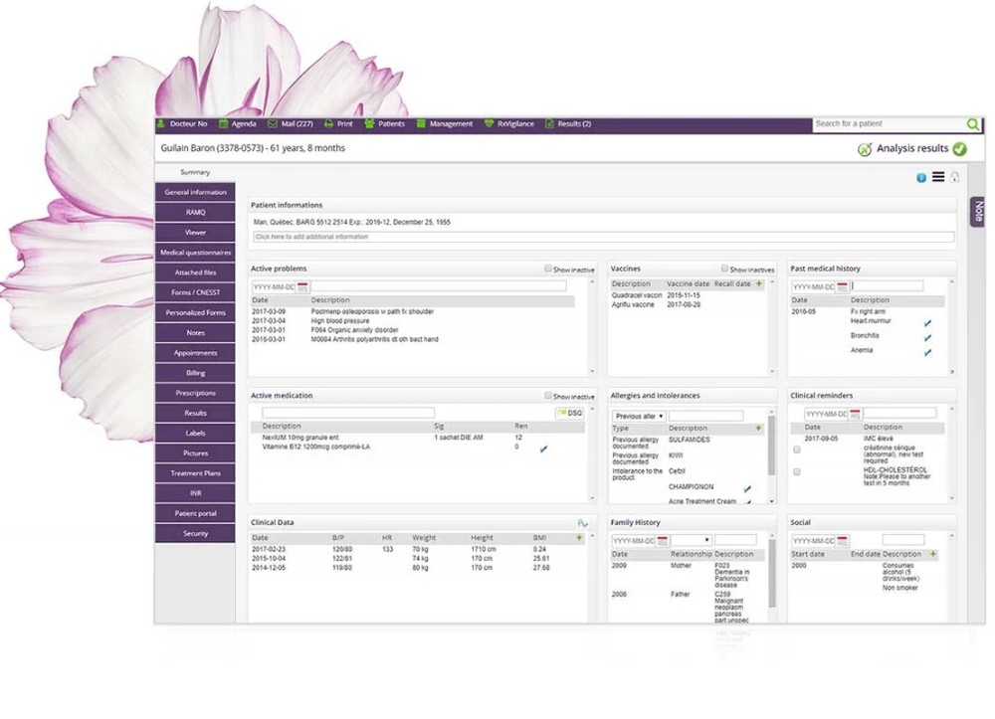
Task: Open Attached files
Action: (x=195, y=272)
